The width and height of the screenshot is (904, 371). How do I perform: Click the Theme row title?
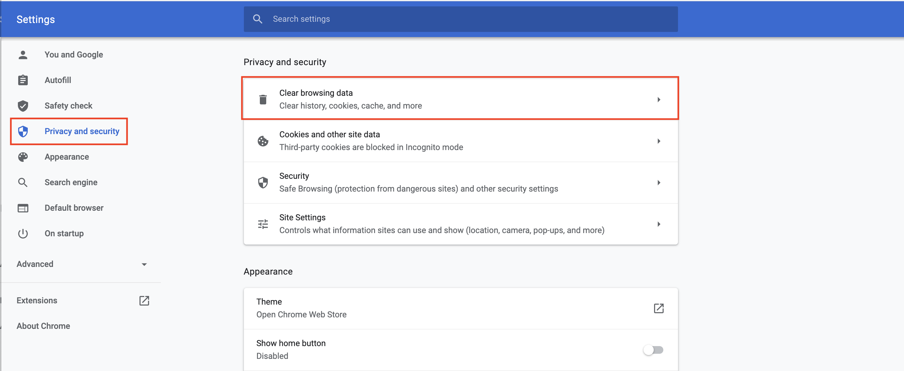point(269,302)
